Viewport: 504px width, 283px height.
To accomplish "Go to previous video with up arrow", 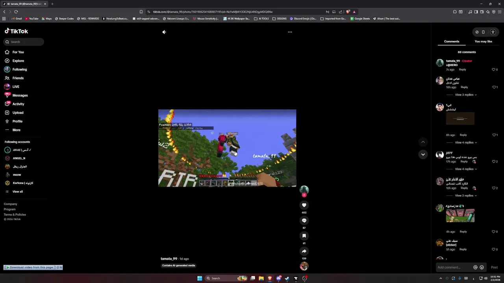I will click(x=423, y=142).
